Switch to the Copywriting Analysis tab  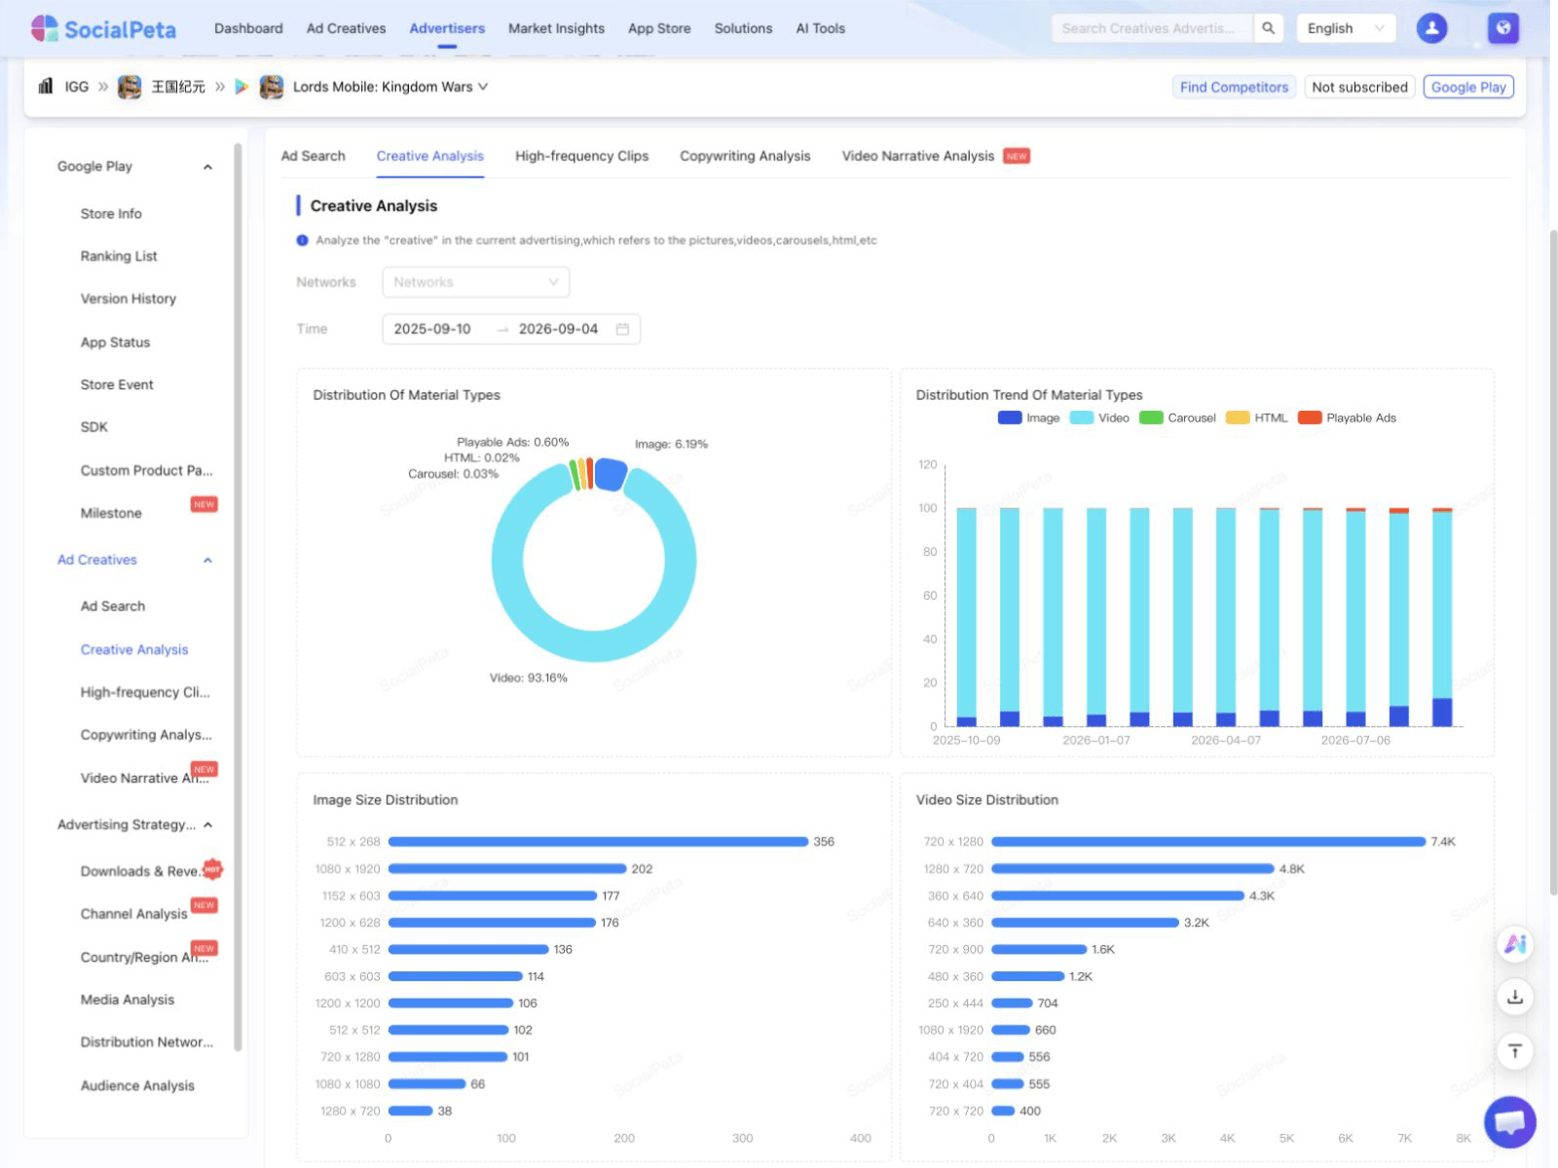click(745, 156)
